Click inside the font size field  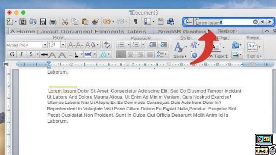tap(54, 45)
